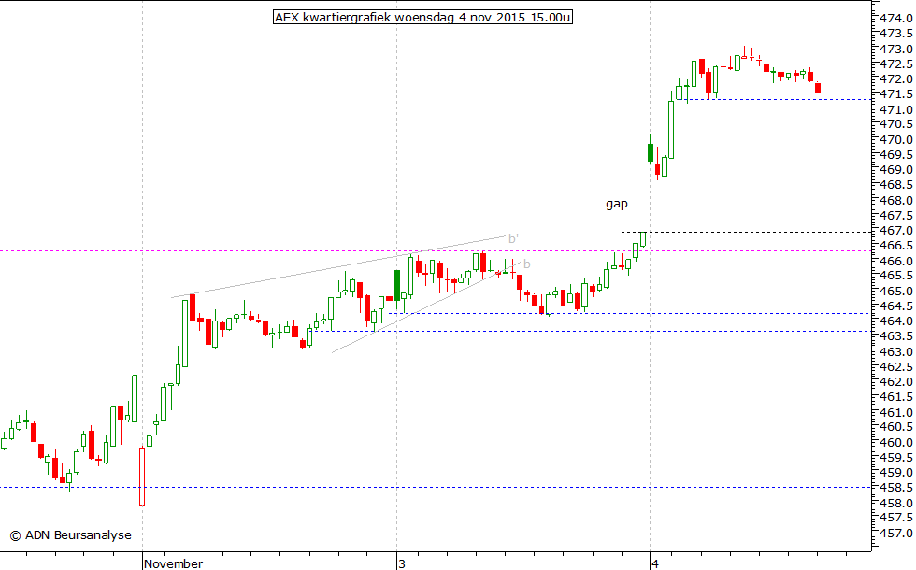Viewport: 916px width, 570px height.
Task: Click the 466.5 price axis label
Action: pyautogui.click(x=895, y=245)
